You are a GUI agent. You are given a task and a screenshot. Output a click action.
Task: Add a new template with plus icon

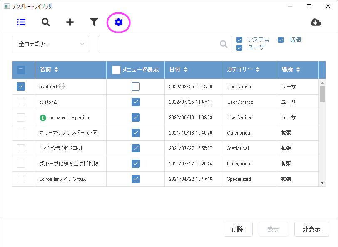[70, 22]
